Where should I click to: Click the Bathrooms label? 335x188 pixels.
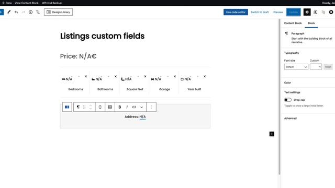(105, 89)
